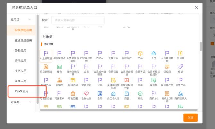
Task: Choose the 任务 object icon
Action: tap(59, 67)
